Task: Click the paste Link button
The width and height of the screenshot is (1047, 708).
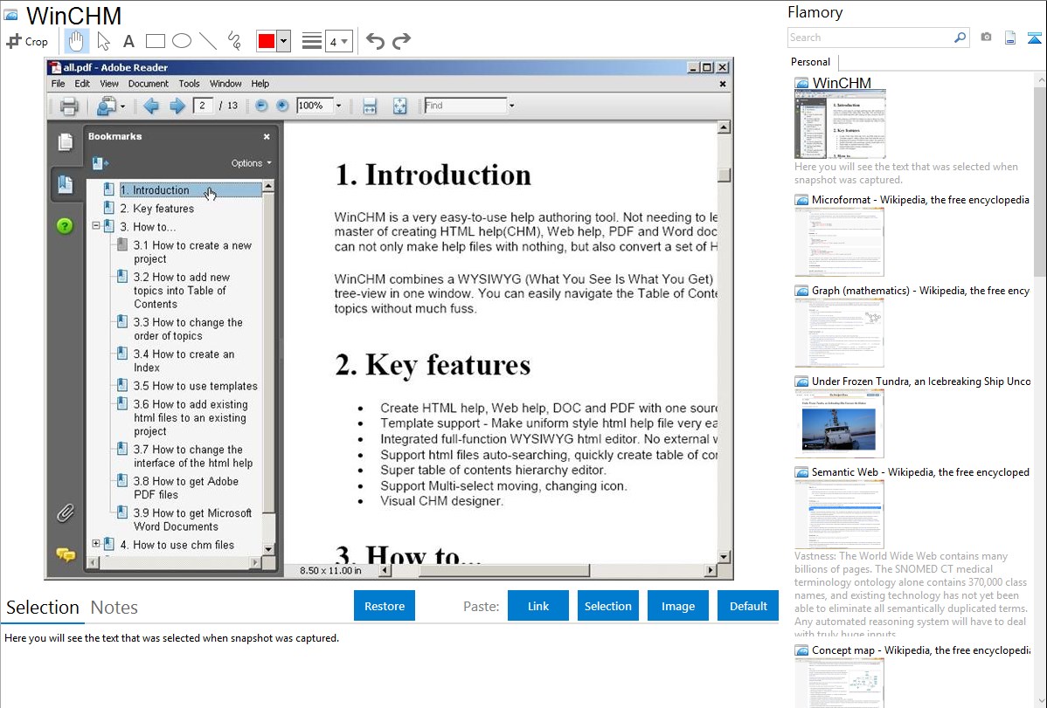Action: (x=538, y=606)
